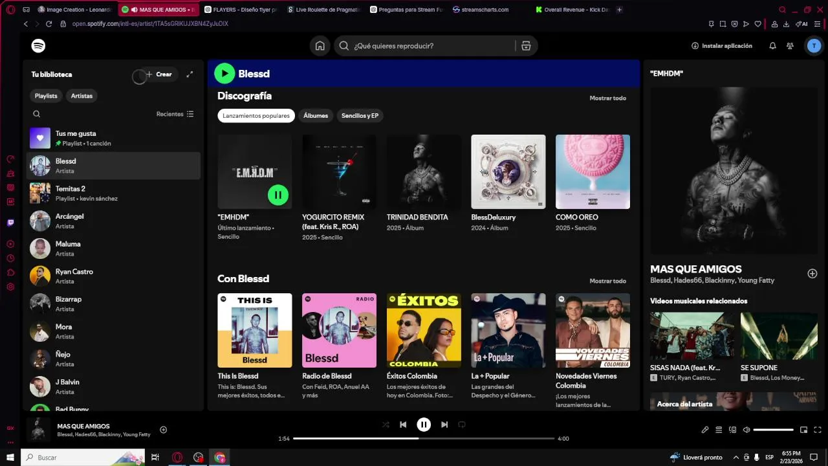828x466 pixels.
Task: Seek in the song progress bar
Action: coord(424,439)
